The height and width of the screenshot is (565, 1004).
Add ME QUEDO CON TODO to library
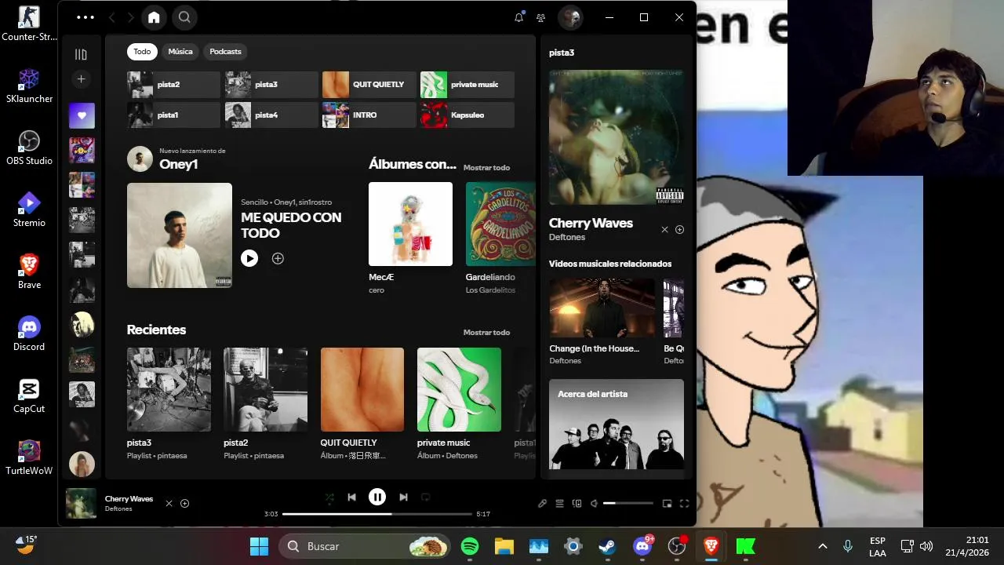[x=278, y=258]
